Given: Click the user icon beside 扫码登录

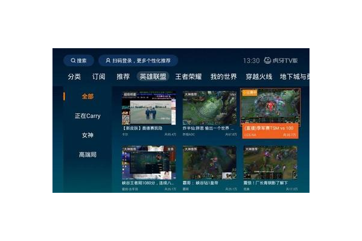Looking at the screenshot, I should point(108,61).
